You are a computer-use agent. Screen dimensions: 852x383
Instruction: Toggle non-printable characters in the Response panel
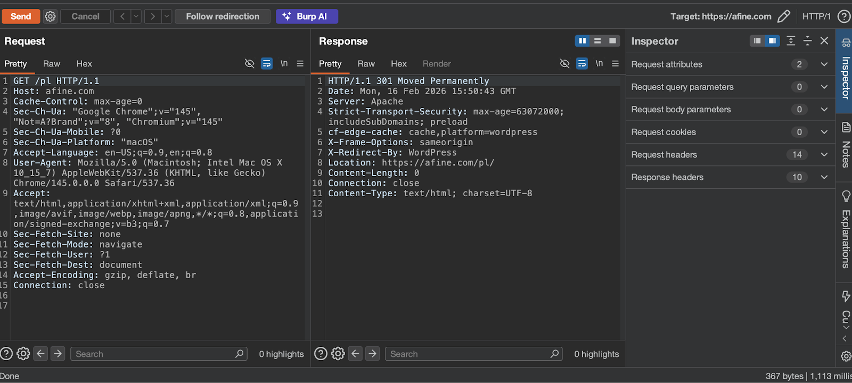[x=600, y=63]
